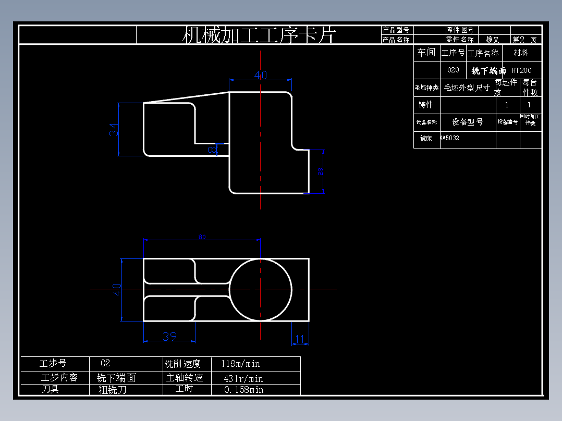Viewport: 562px width, 421px height.
Task: Click the step number 02
Action: pos(105,363)
